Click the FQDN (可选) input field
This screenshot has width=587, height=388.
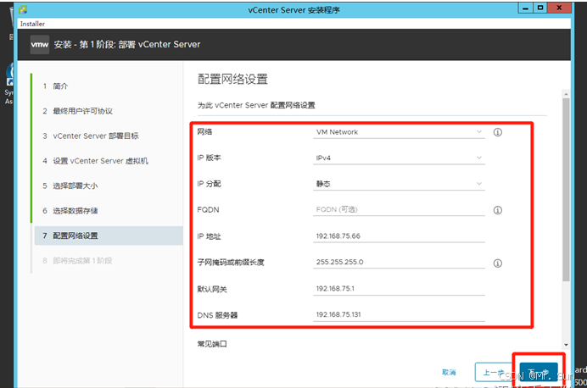tap(399, 210)
